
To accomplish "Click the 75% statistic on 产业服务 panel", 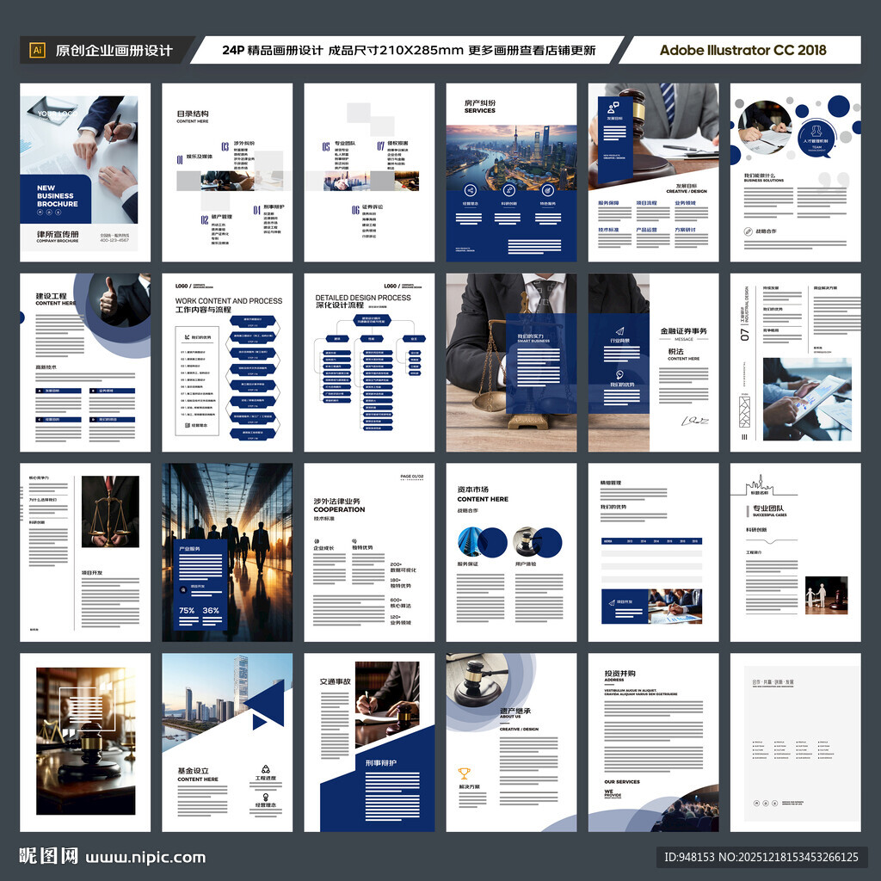I will (187, 610).
